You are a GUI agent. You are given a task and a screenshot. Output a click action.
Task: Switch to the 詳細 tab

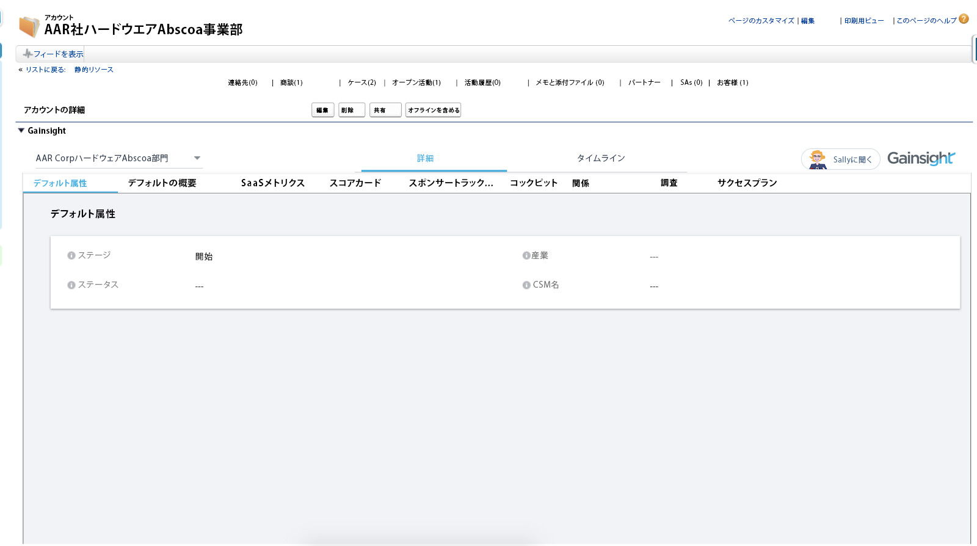pos(426,158)
